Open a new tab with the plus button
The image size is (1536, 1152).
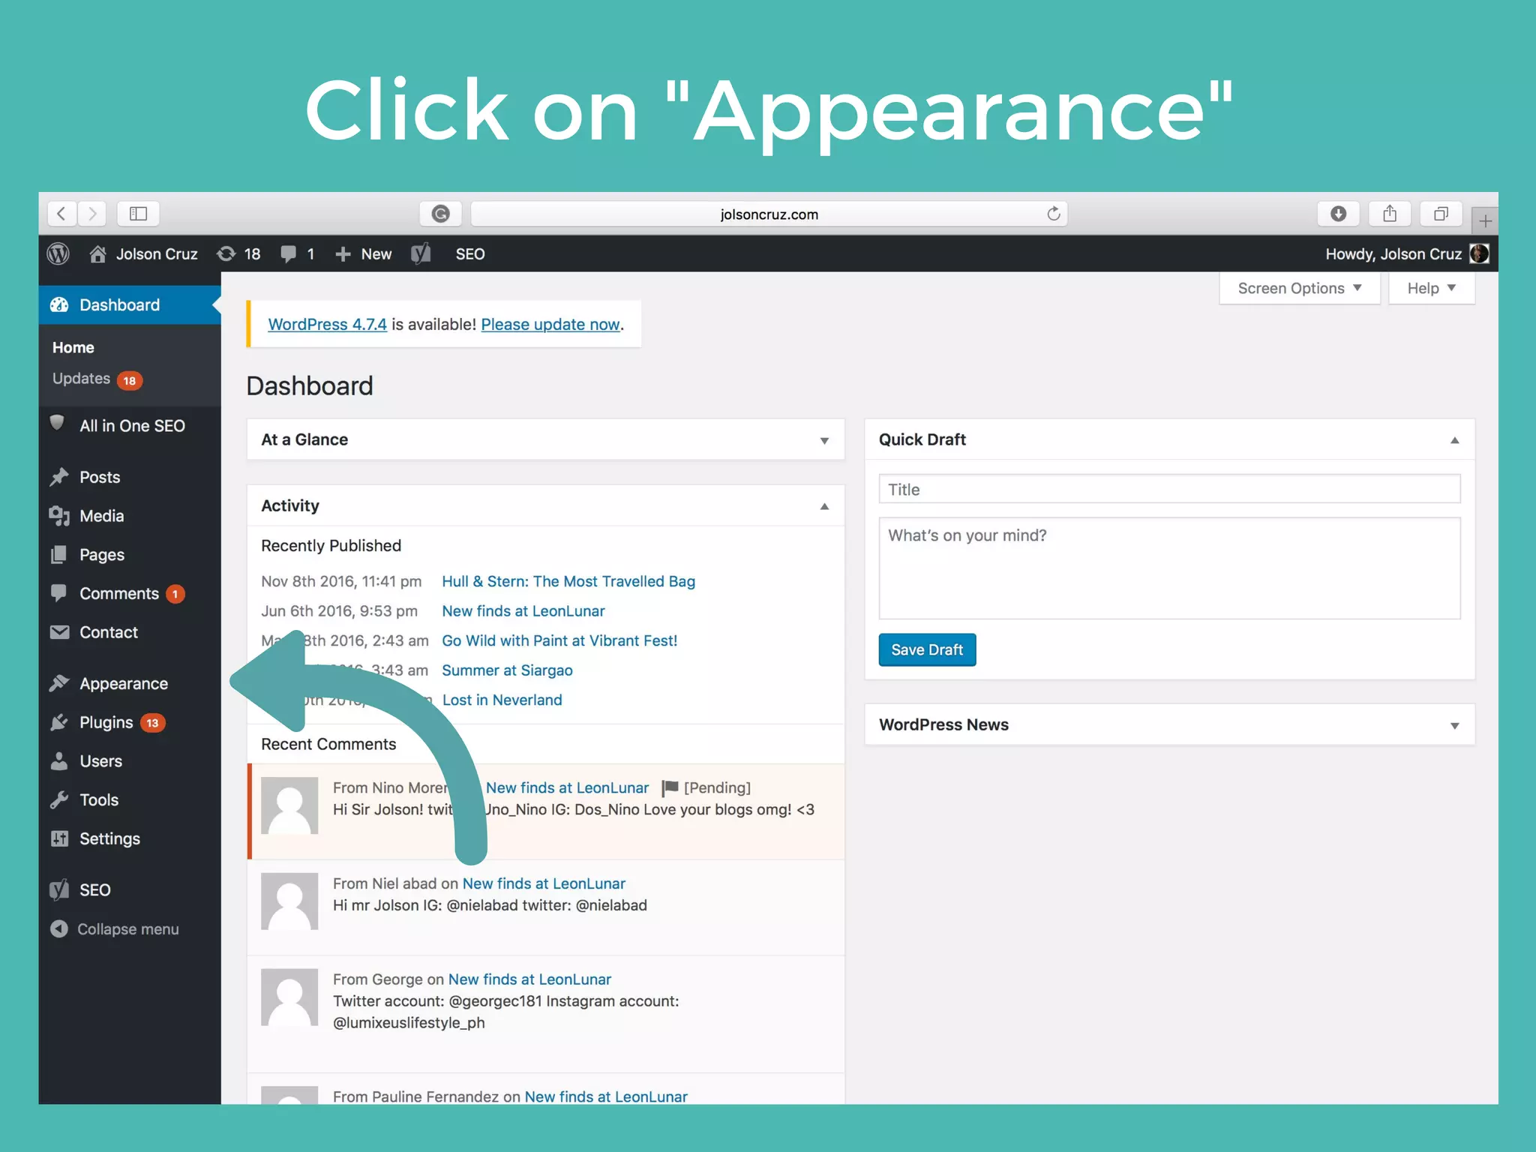pyautogui.click(x=1485, y=220)
